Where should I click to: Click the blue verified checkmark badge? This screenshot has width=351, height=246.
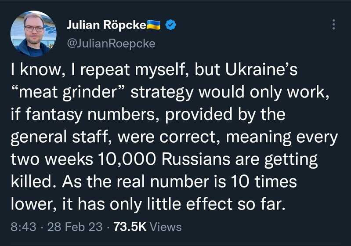coord(170,25)
